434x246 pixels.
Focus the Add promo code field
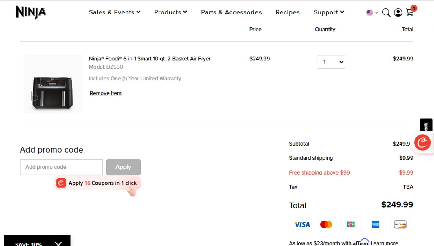61,167
